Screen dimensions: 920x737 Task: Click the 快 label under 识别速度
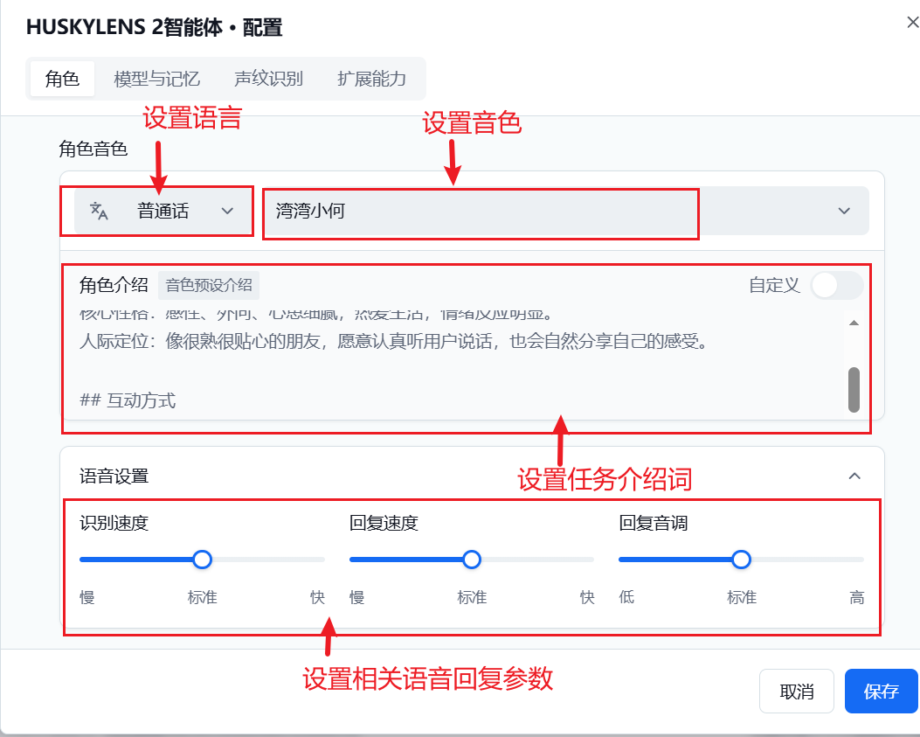317,597
